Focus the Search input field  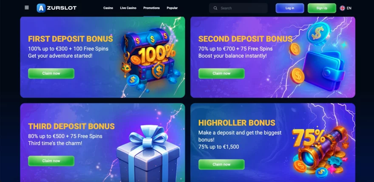click(x=238, y=8)
